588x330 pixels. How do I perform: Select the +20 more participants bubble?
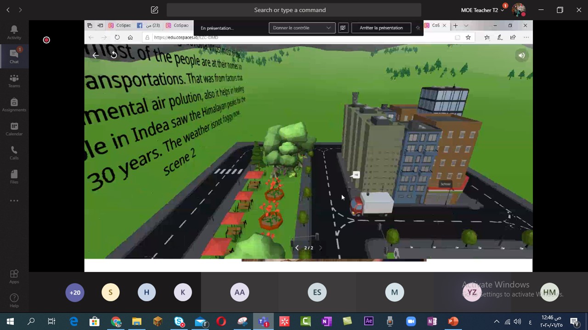click(75, 292)
